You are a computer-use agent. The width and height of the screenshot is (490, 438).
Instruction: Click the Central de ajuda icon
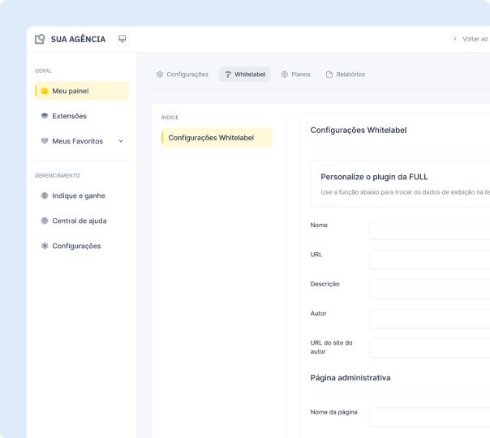tap(45, 221)
